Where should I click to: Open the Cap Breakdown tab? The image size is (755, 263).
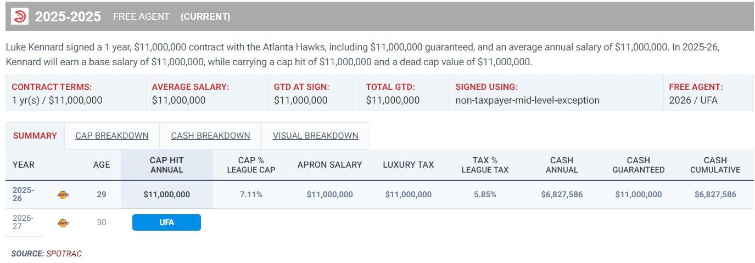tap(112, 136)
